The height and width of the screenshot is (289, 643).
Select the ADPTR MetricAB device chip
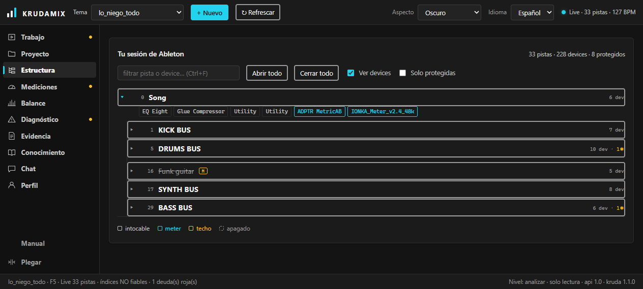point(319,112)
